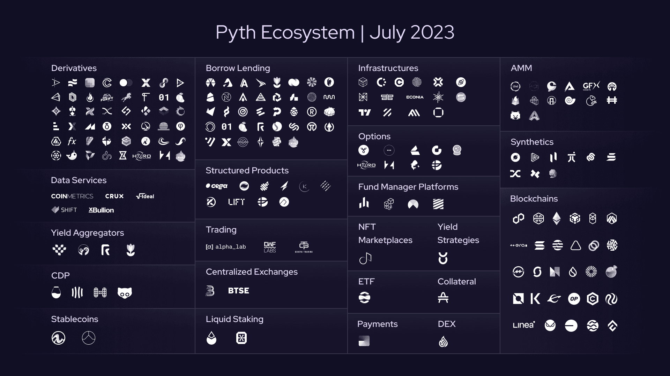The image size is (670, 376).
Task: Click the owl face logo in CDP
Action: tap(125, 293)
